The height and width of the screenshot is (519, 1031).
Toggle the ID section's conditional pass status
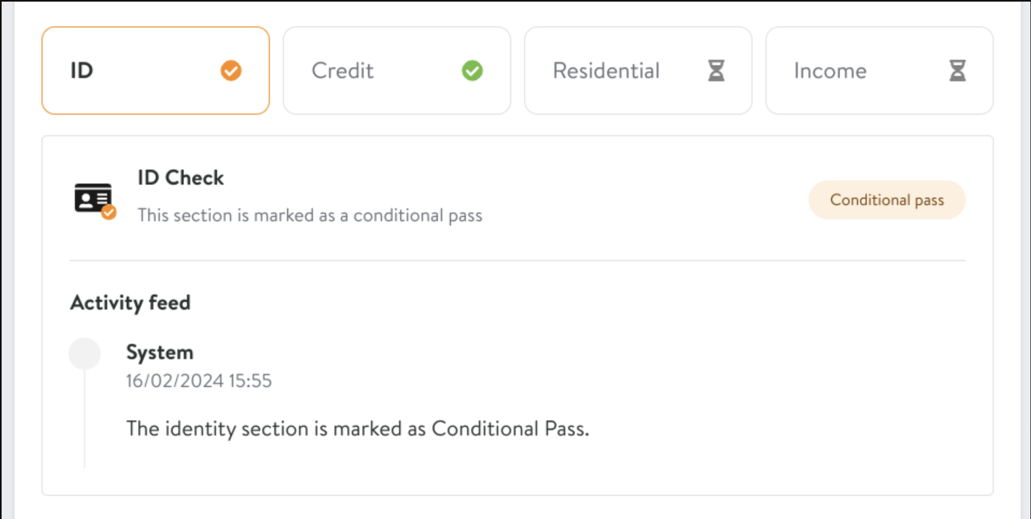point(887,200)
